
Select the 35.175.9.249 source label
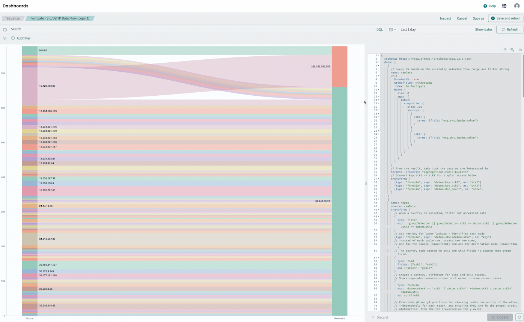coord(47,271)
